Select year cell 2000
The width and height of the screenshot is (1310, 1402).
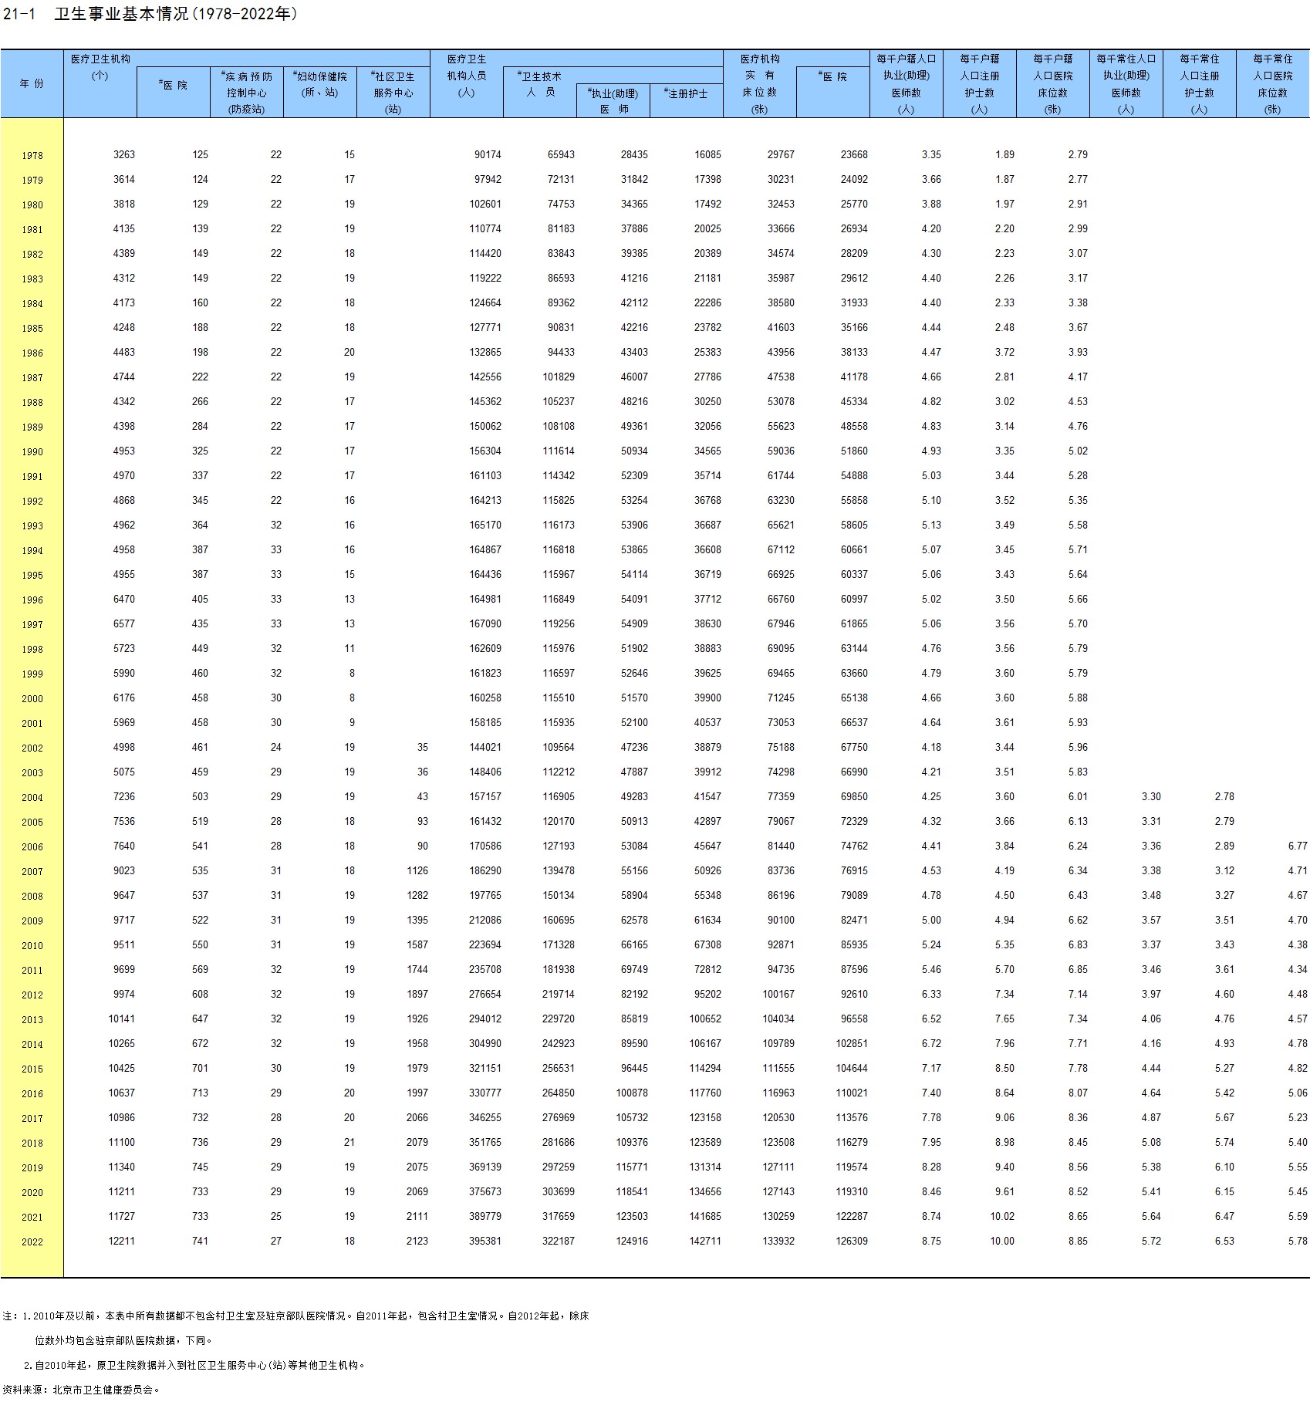[32, 699]
